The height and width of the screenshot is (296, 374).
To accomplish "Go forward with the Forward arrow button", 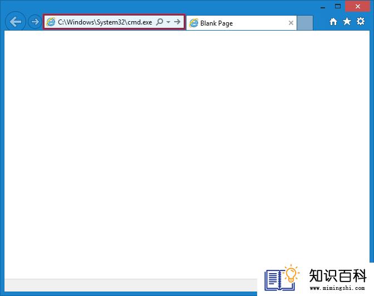I will (35, 22).
